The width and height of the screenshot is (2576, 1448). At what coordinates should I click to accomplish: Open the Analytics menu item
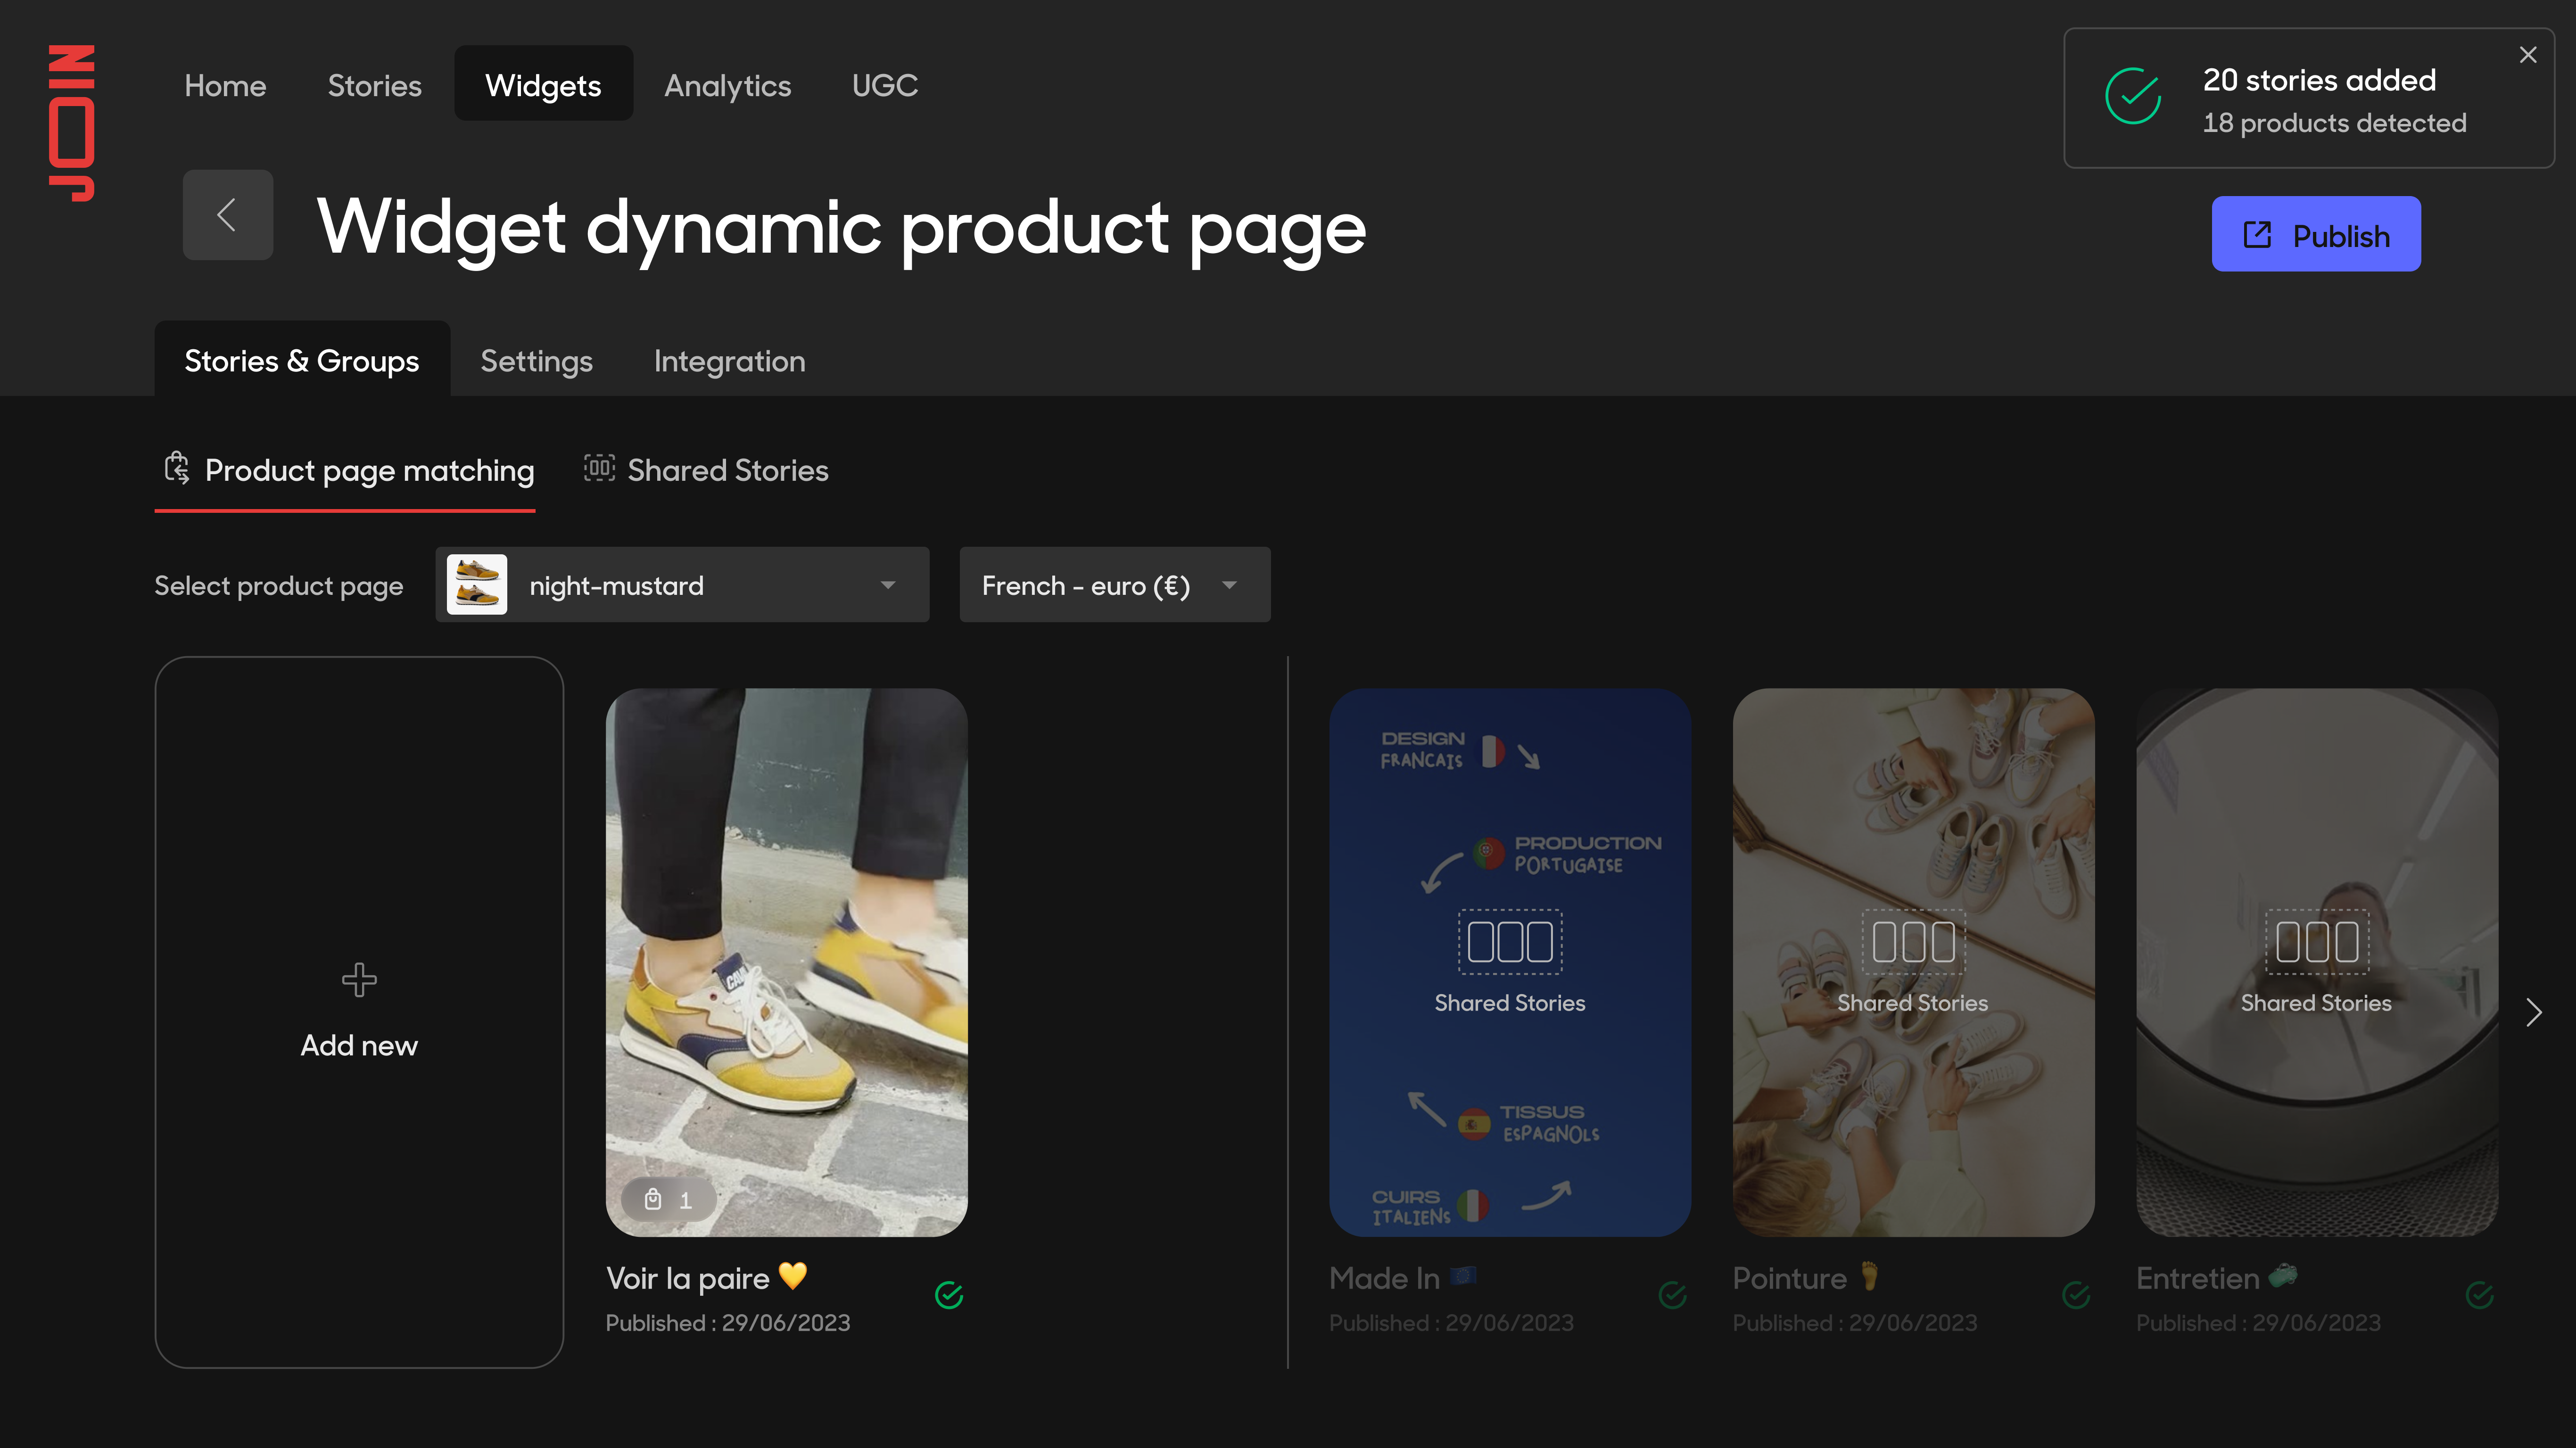pyautogui.click(x=728, y=85)
